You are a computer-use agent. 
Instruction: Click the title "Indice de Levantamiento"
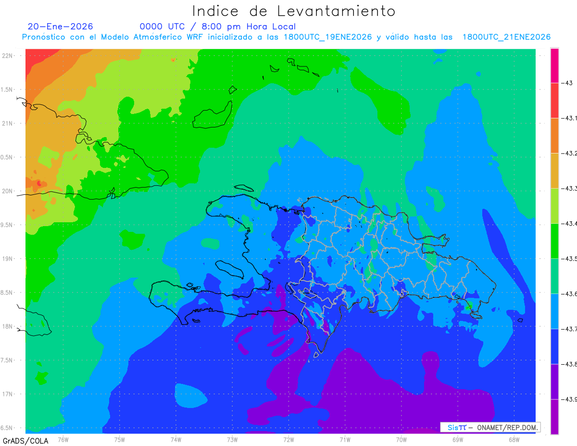click(x=294, y=11)
